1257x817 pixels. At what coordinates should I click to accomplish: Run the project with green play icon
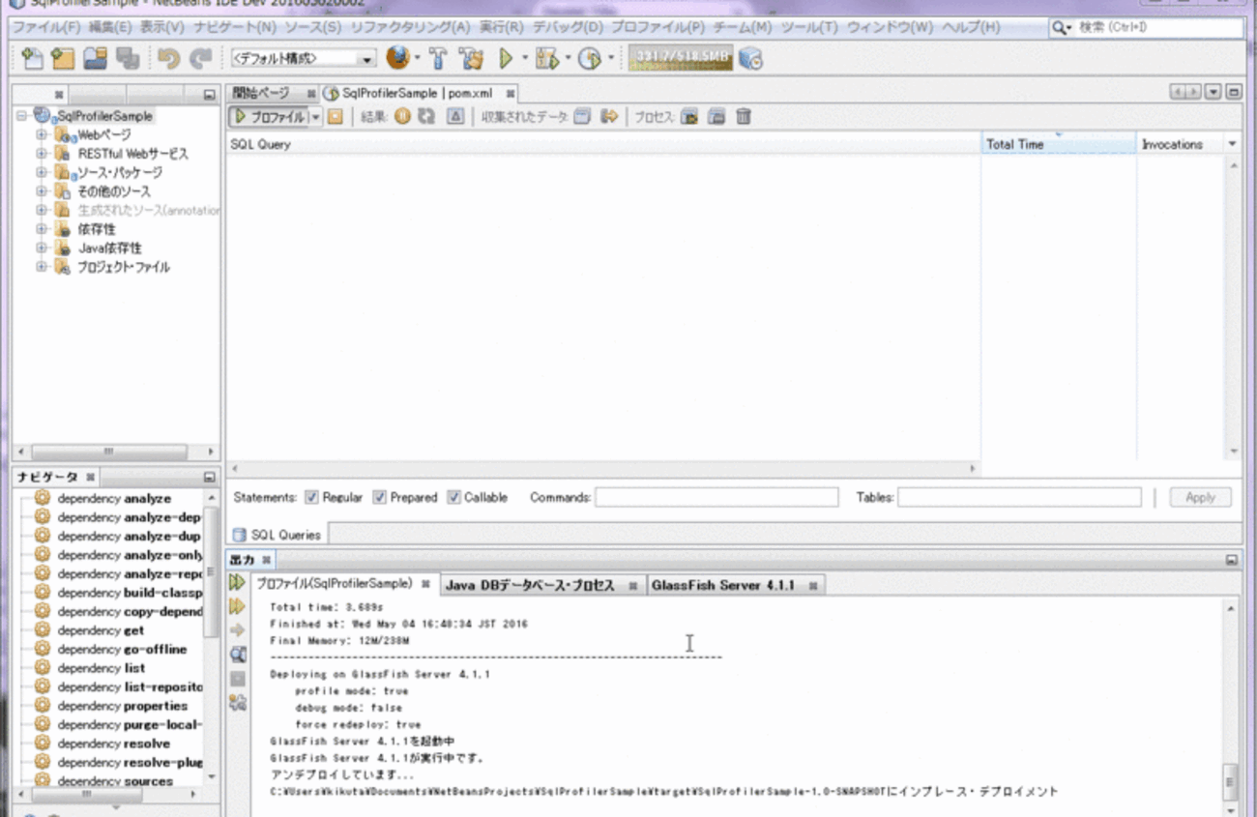point(505,59)
